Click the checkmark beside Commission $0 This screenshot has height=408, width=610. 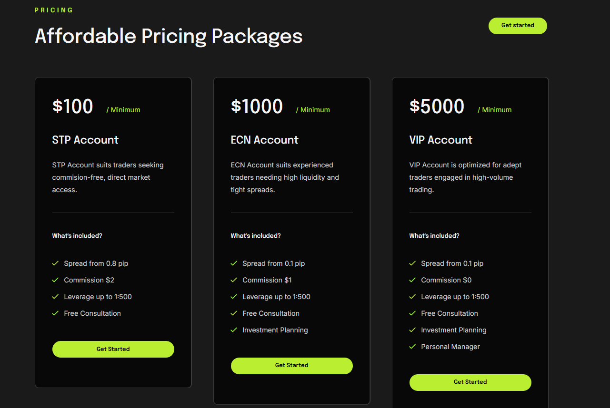pyautogui.click(x=412, y=280)
